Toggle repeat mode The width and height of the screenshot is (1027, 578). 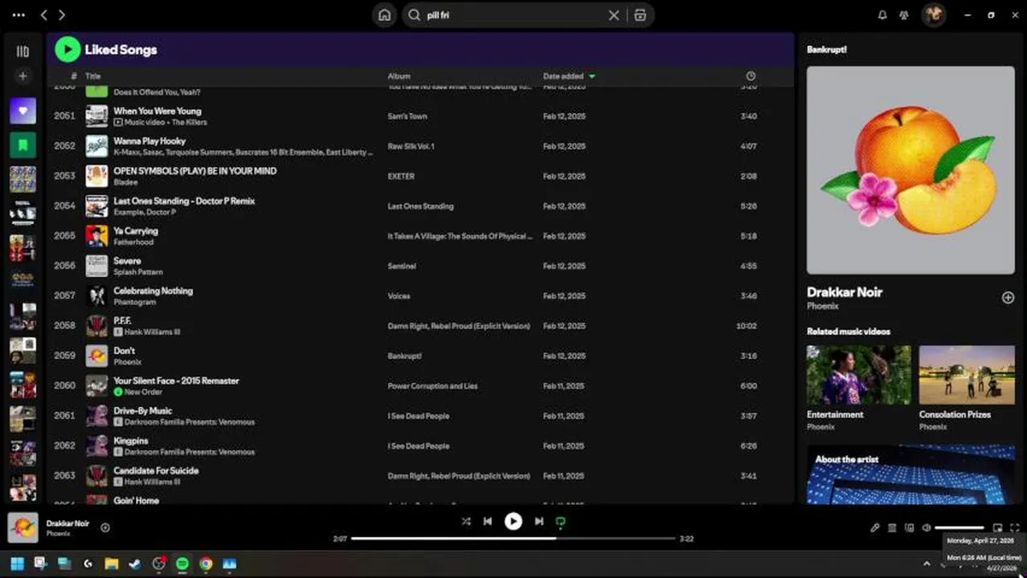click(561, 522)
